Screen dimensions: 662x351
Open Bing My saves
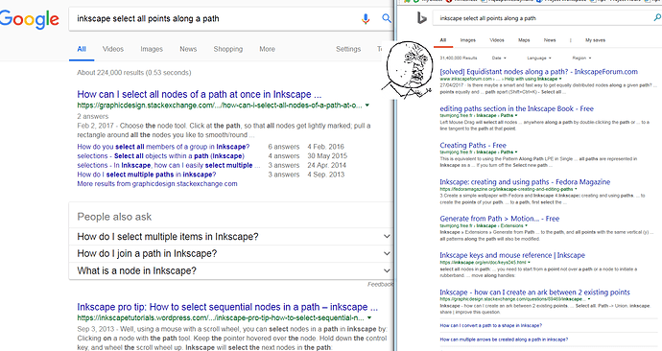[595, 40]
